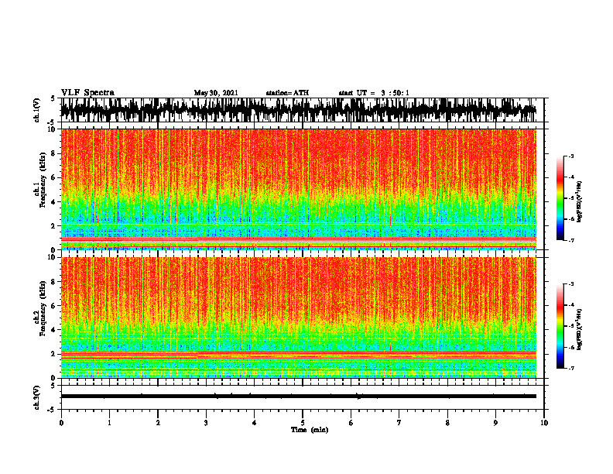
Task: Click the "5" volt tick of ch.1(V) panel
Action: 53,98
